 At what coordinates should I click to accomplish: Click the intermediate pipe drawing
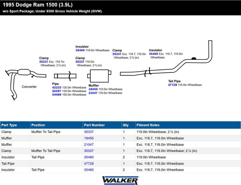pos(65,76)
